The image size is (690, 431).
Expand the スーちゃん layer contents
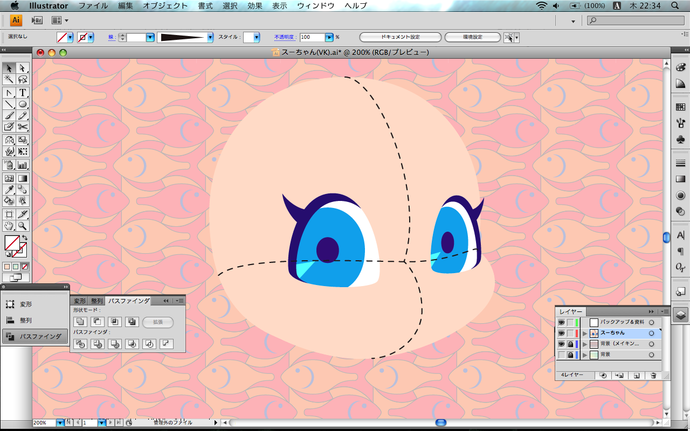coord(585,333)
